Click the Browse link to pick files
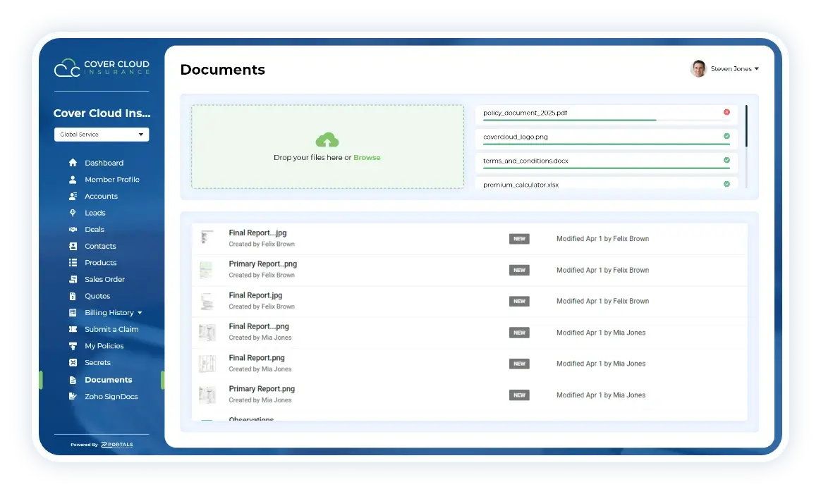The width and height of the screenshot is (821, 494). [x=367, y=157]
